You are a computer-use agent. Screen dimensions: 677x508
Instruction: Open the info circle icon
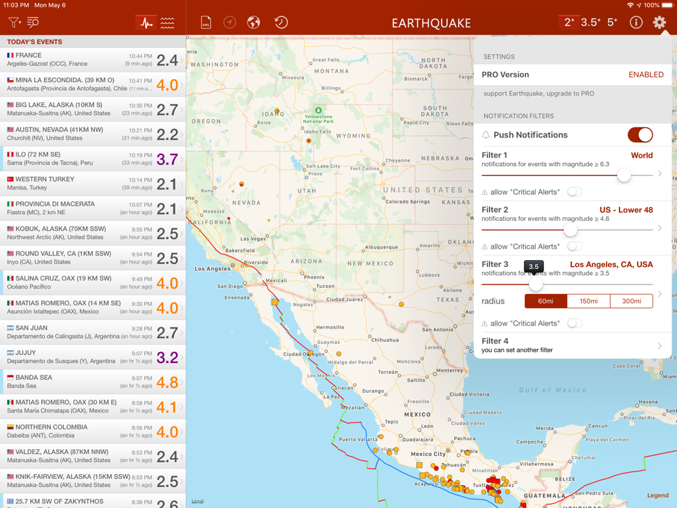click(636, 22)
